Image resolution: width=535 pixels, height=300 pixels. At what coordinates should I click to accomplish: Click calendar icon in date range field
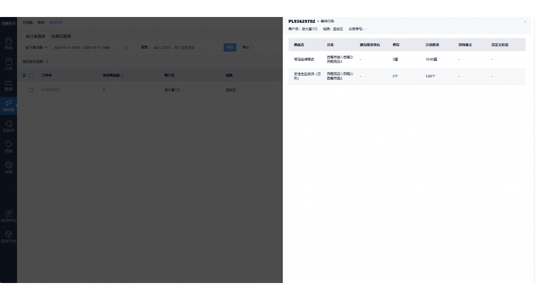[125, 47]
